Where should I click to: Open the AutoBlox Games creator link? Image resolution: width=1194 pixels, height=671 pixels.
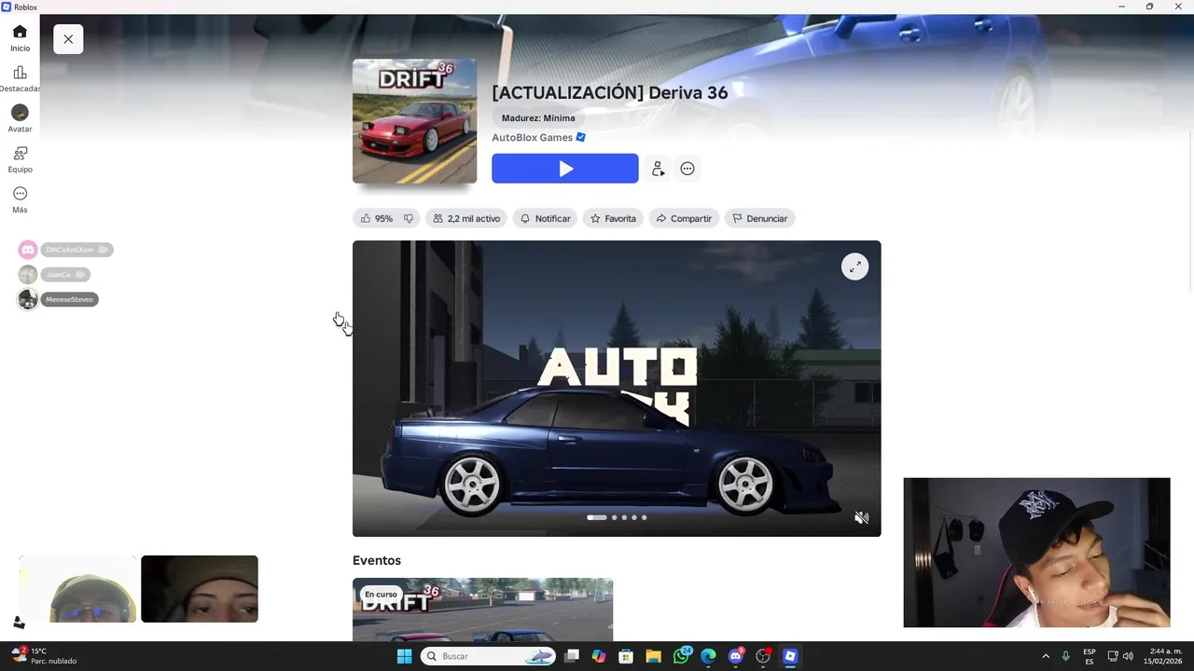pyautogui.click(x=532, y=137)
